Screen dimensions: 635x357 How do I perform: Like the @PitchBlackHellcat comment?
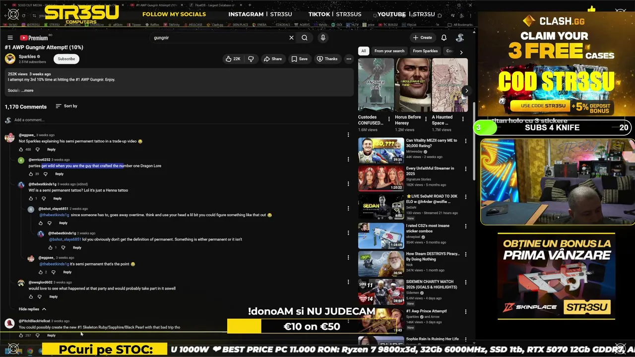(x=21, y=335)
